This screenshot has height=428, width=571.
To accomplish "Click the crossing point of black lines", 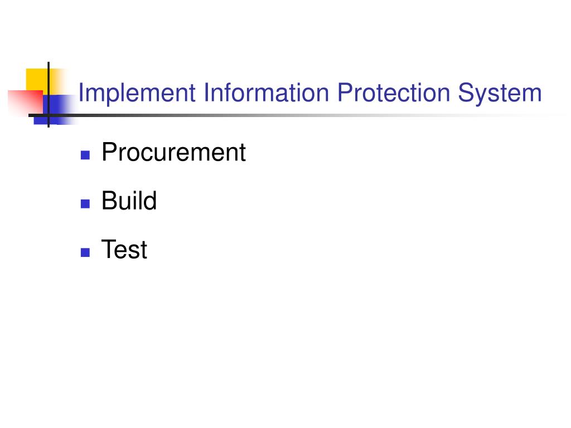I will point(49,115).
